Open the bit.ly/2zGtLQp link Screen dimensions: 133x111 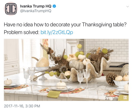tap(57, 32)
